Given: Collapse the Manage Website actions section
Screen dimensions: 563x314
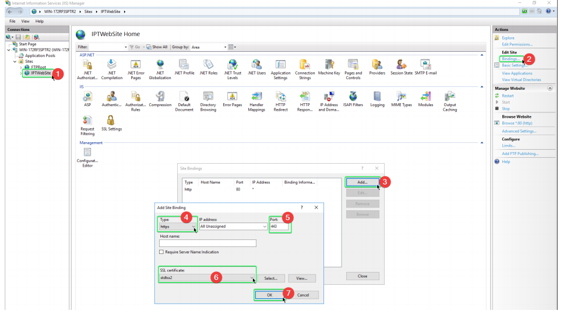Looking at the screenshot, I should [x=550, y=89].
